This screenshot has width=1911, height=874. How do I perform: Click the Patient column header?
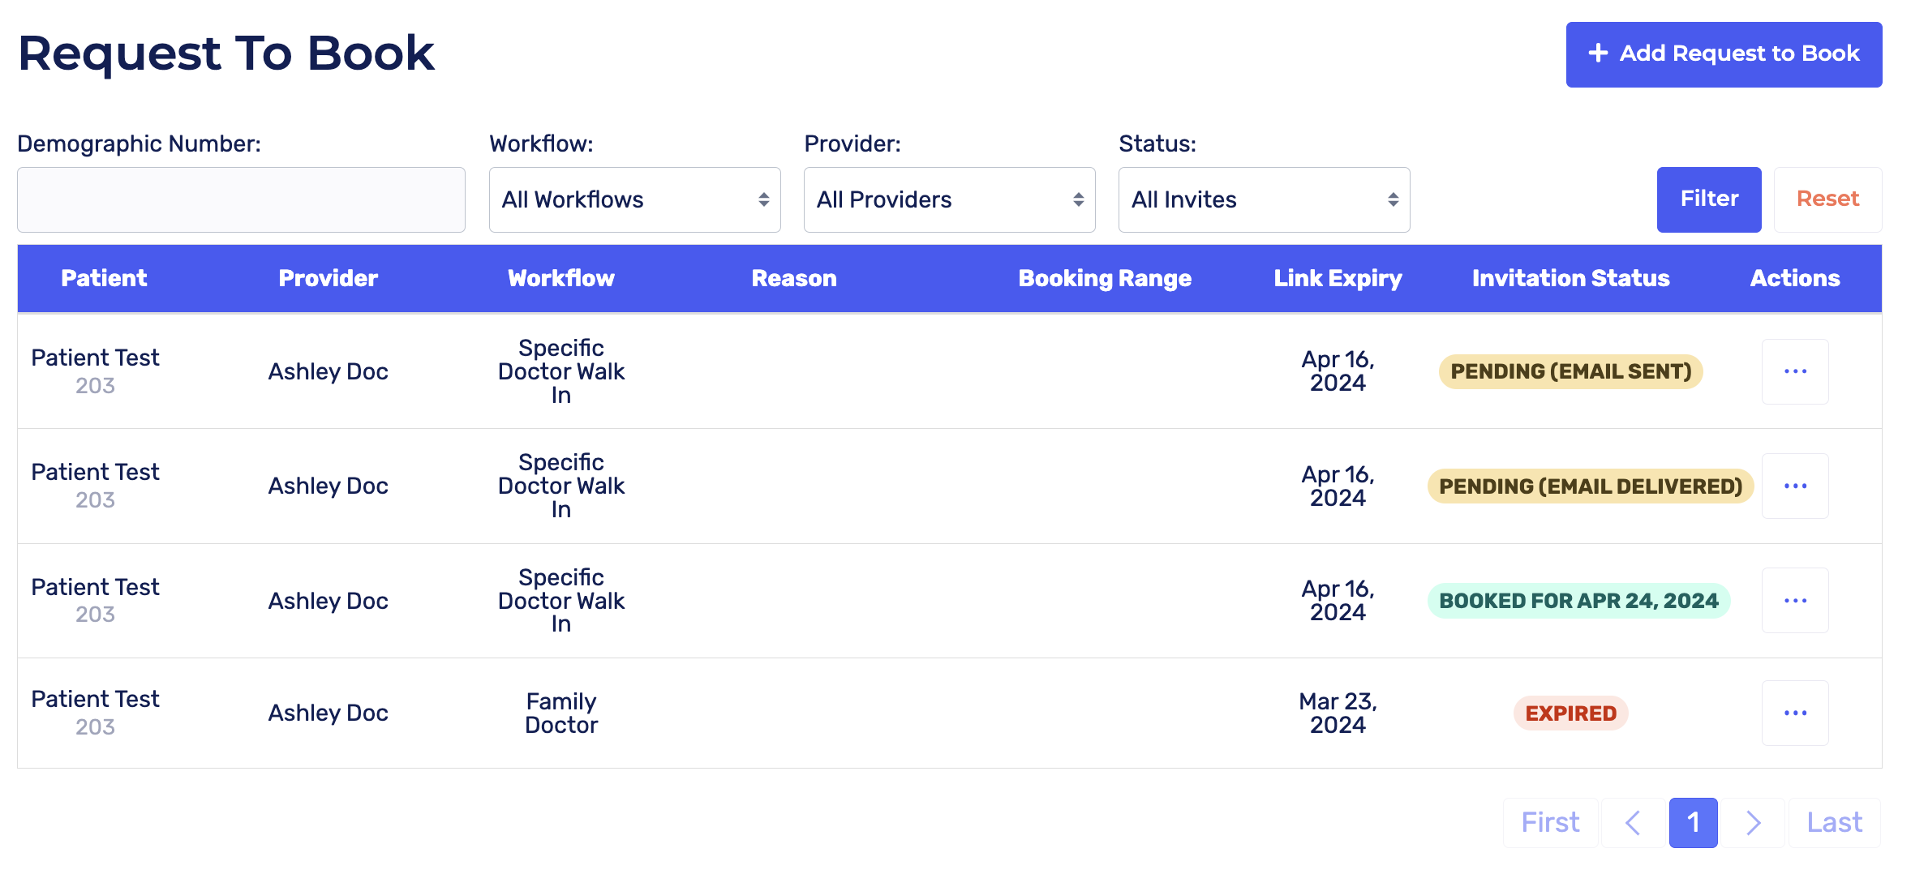[x=104, y=278]
